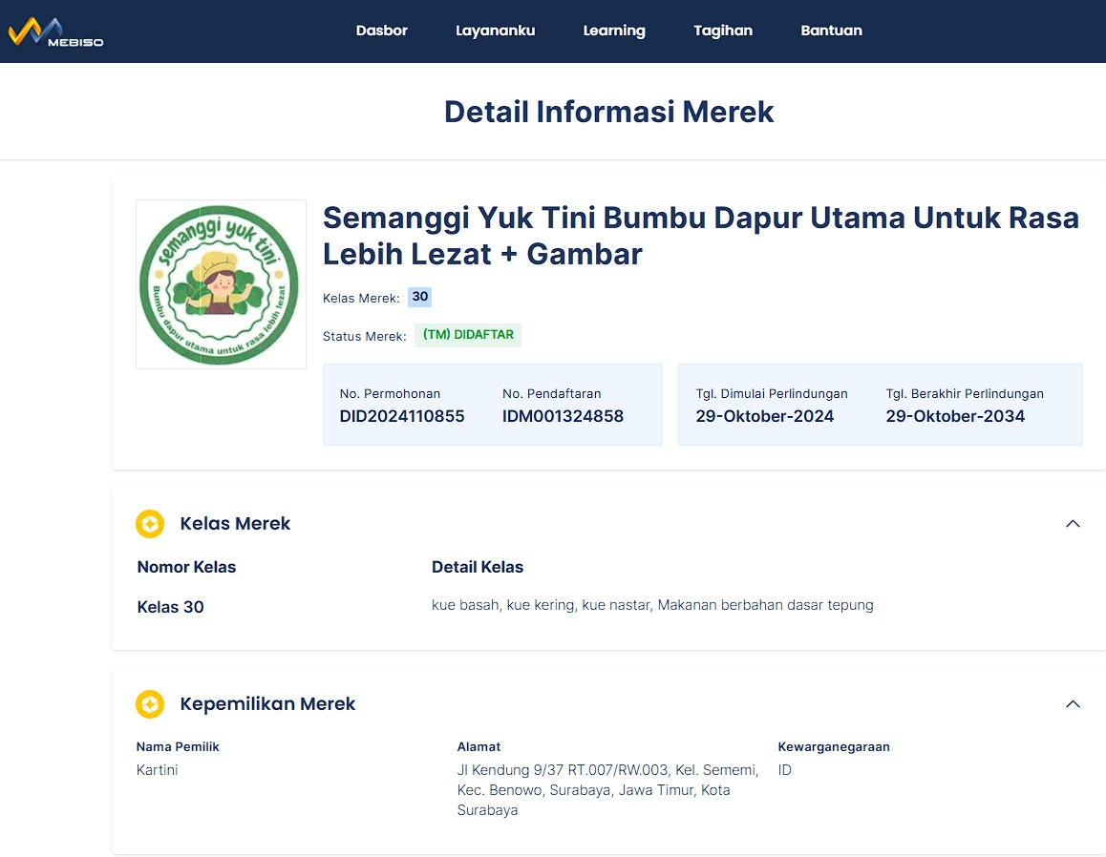Click the 'Kelas Merek:' label beside badge
Viewport: 1106px width, 857px height.
point(361,298)
